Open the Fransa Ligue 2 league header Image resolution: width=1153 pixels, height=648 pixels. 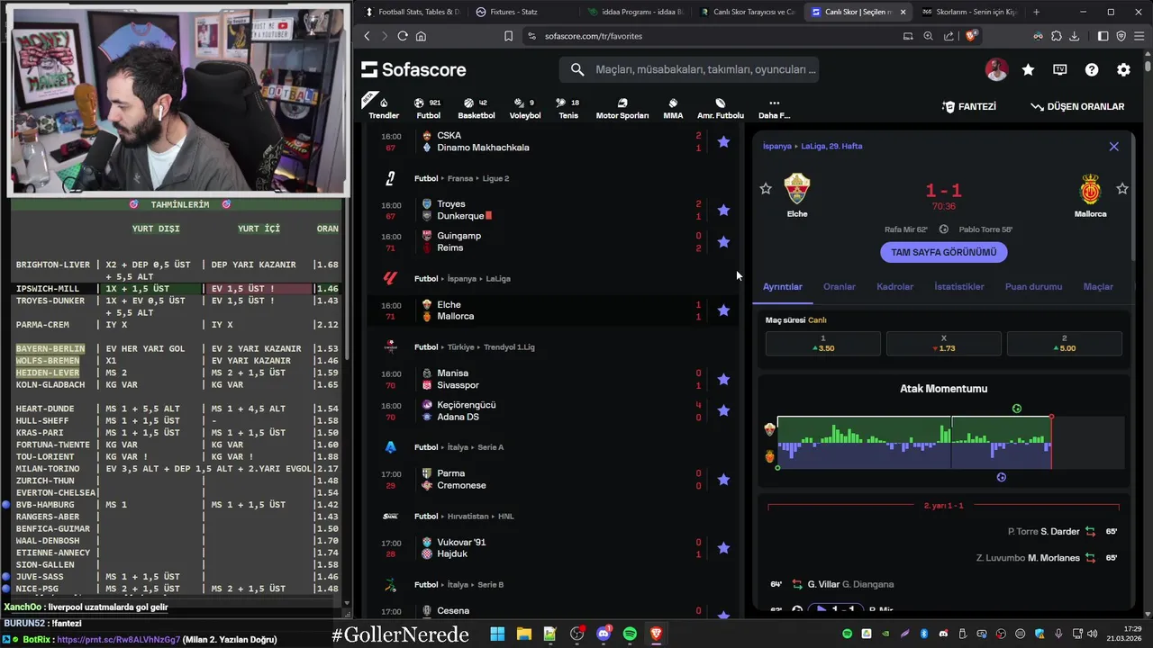[x=462, y=178]
